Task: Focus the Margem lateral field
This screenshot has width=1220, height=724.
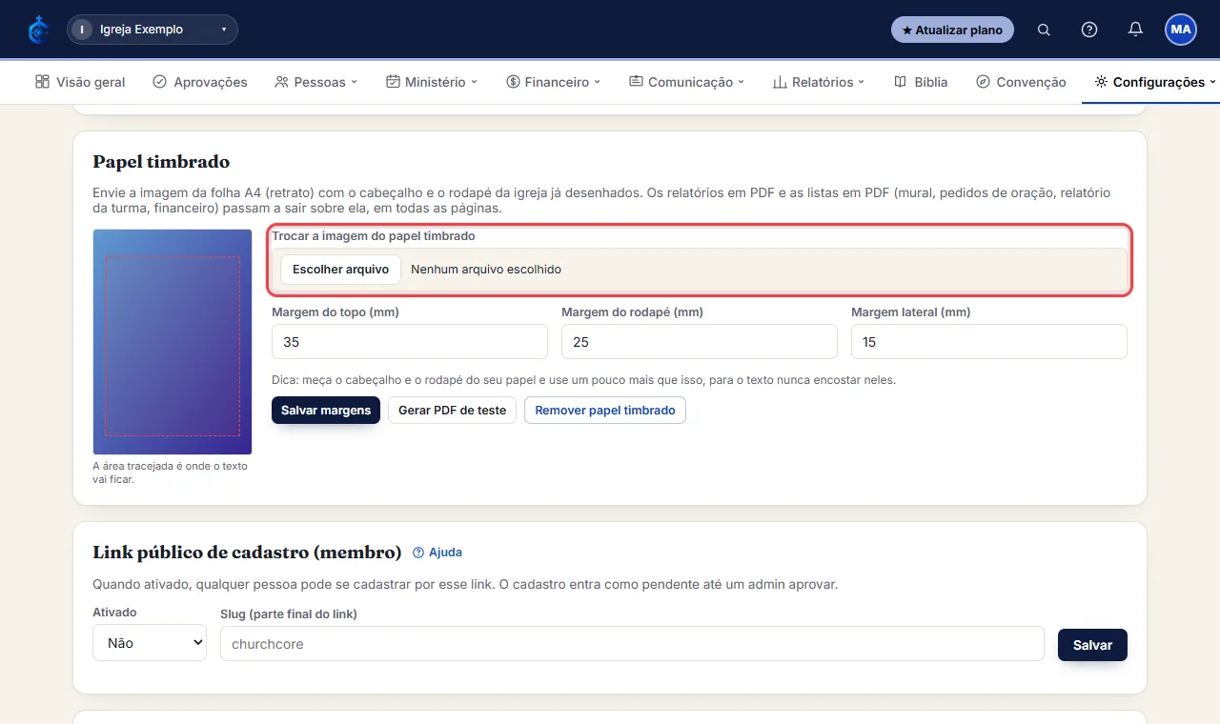Action: pos(989,342)
